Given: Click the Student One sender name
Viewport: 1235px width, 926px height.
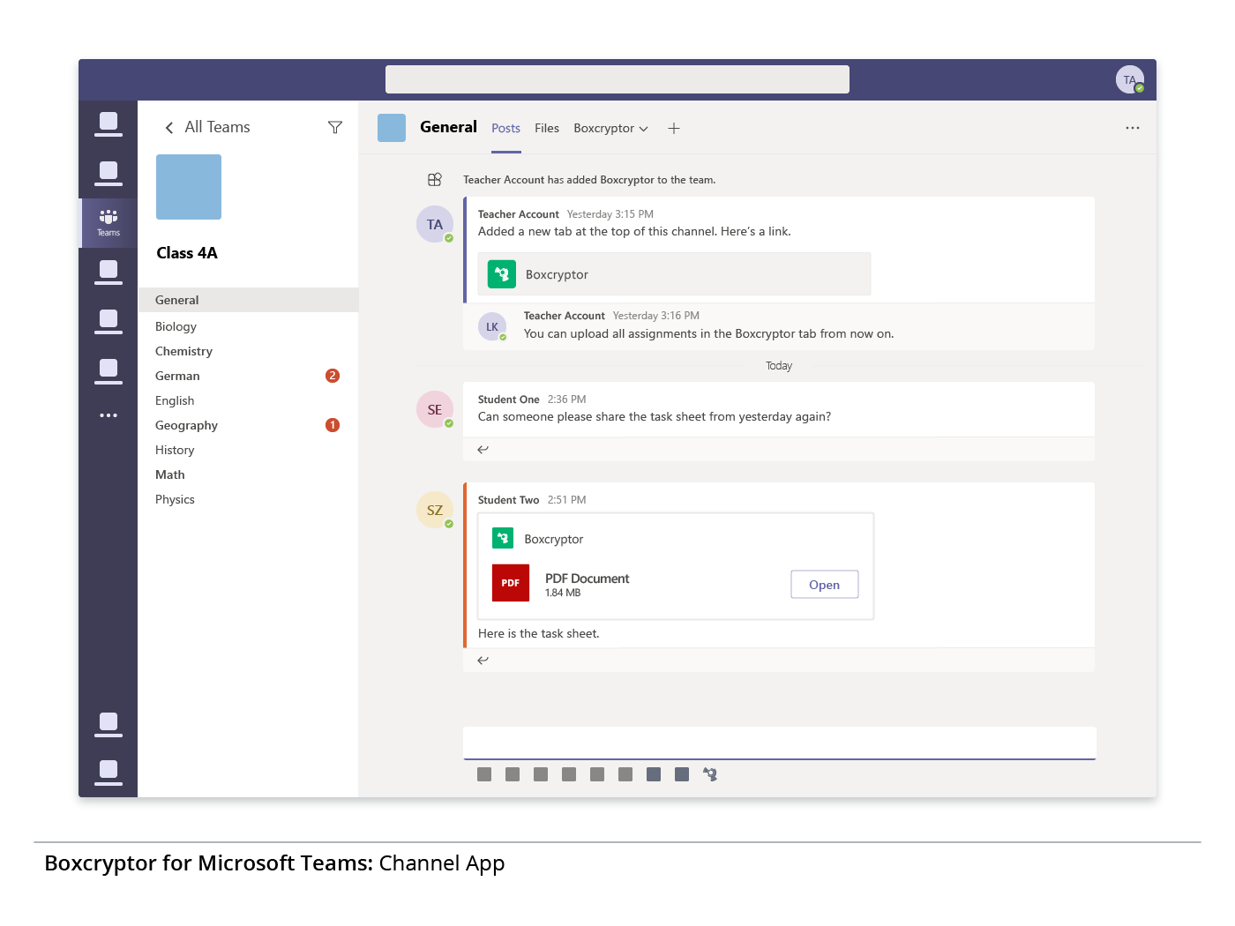Looking at the screenshot, I should 509,400.
